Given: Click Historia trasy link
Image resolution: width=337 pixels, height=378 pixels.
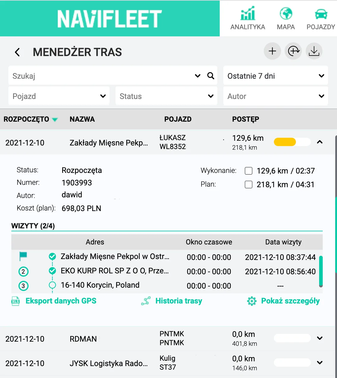Looking at the screenshot, I should click(x=179, y=301).
